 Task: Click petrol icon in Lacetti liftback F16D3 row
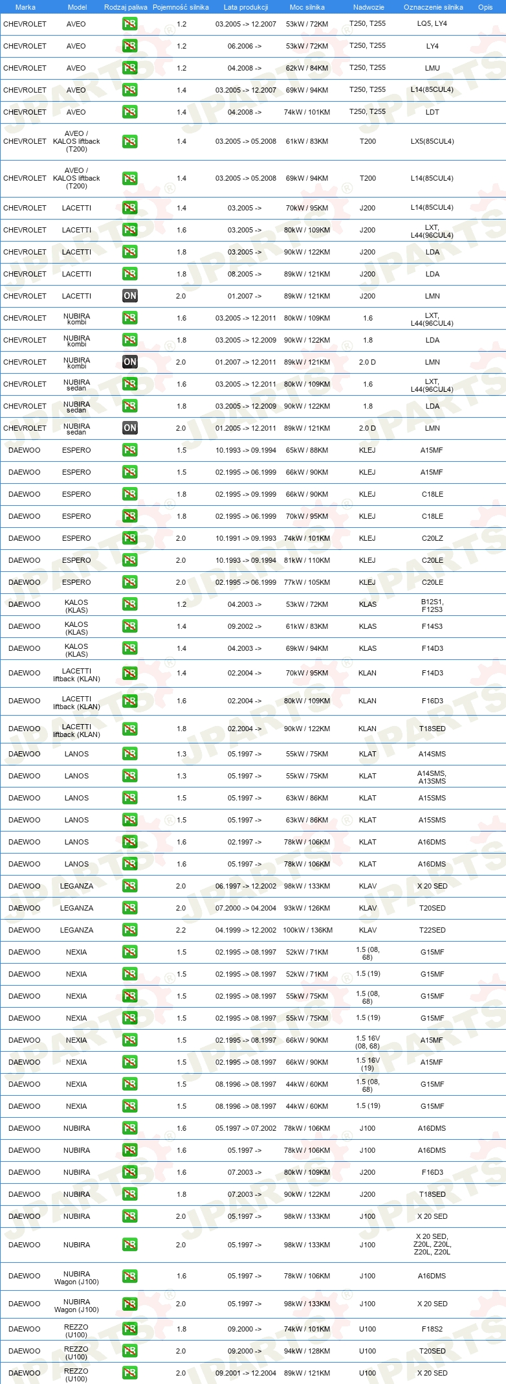(130, 701)
